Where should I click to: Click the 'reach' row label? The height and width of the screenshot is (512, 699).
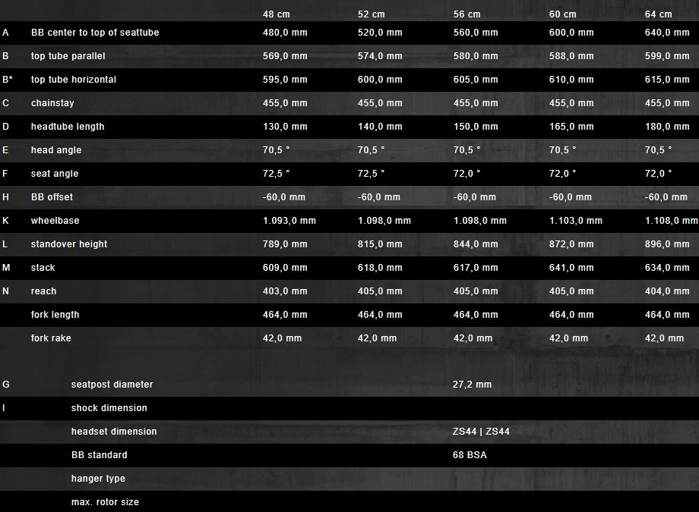click(x=44, y=291)
